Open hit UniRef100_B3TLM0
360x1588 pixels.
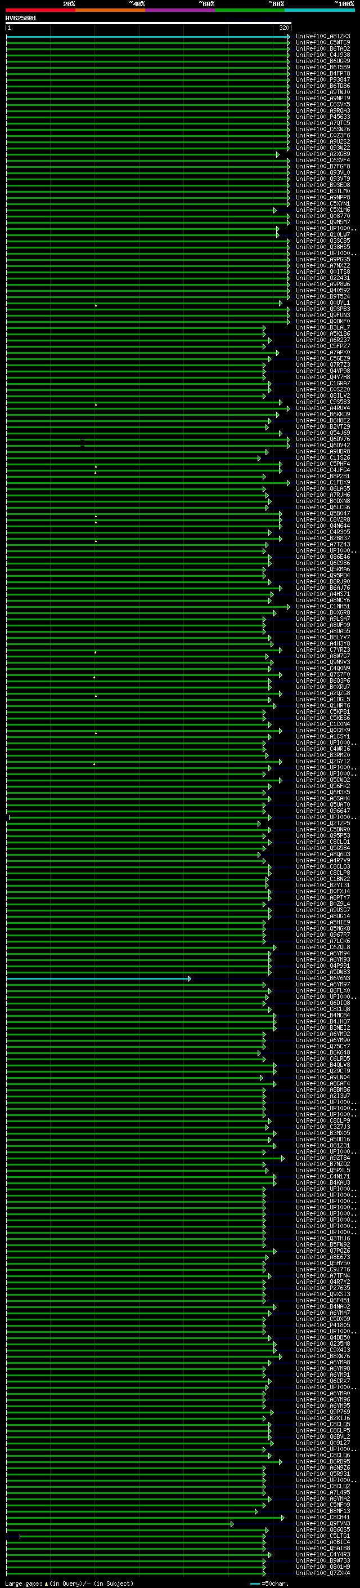tap(323, 191)
